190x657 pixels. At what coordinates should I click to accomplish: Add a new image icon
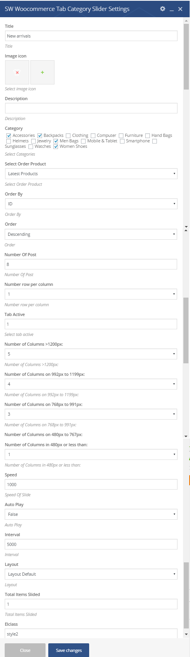click(42, 72)
